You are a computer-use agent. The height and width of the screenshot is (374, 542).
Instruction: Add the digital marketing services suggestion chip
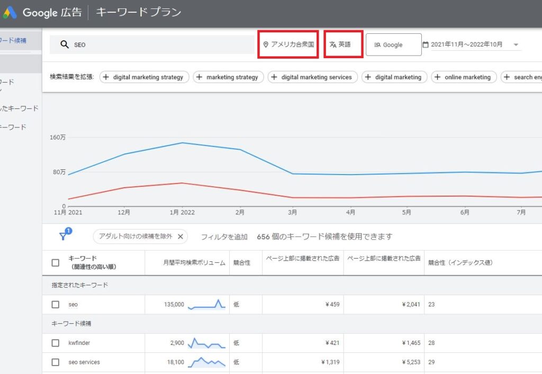[312, 77]
